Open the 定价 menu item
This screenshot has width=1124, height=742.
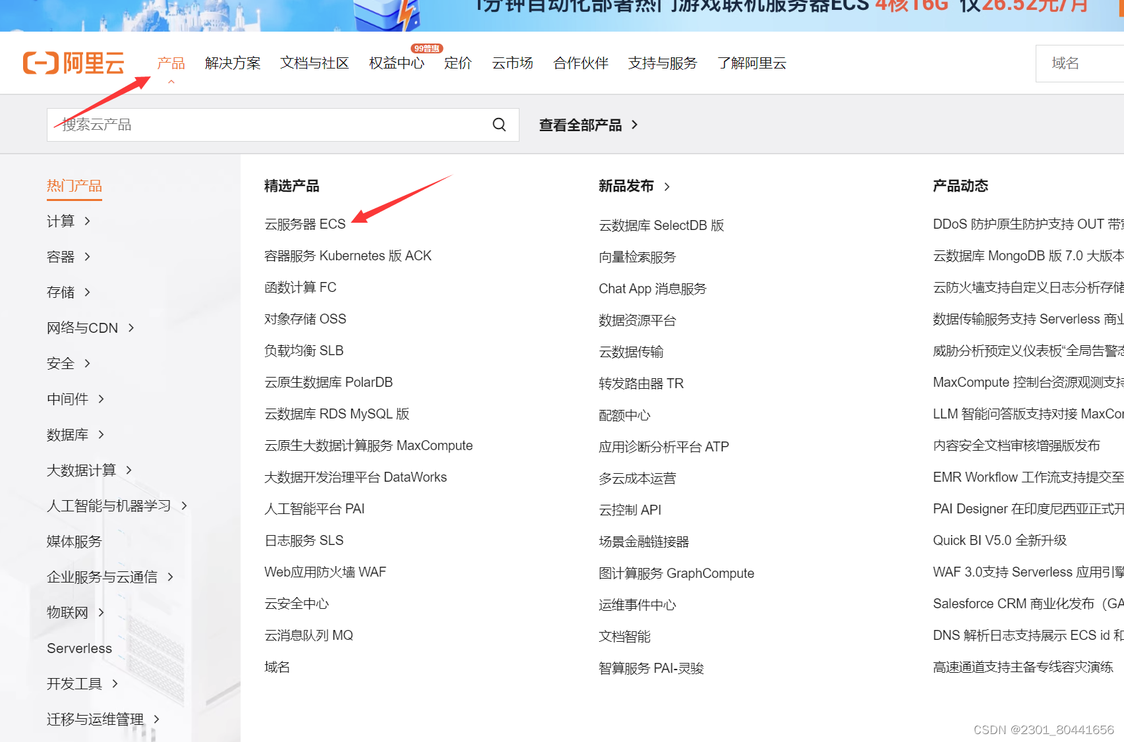click(458, 63)
